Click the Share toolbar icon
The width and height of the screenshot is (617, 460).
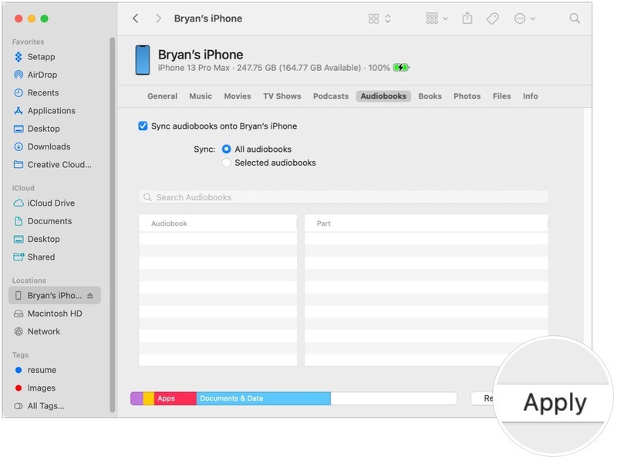pos(467,18)
